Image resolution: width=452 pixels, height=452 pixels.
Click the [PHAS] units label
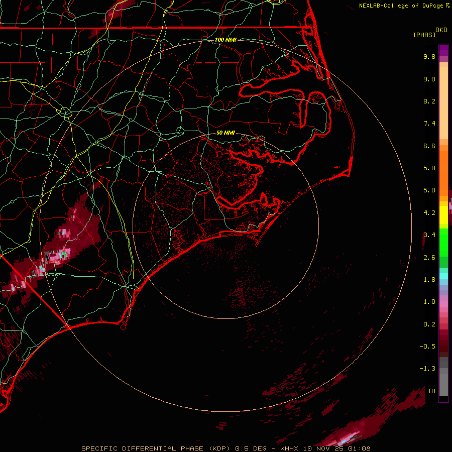[424, 35]
